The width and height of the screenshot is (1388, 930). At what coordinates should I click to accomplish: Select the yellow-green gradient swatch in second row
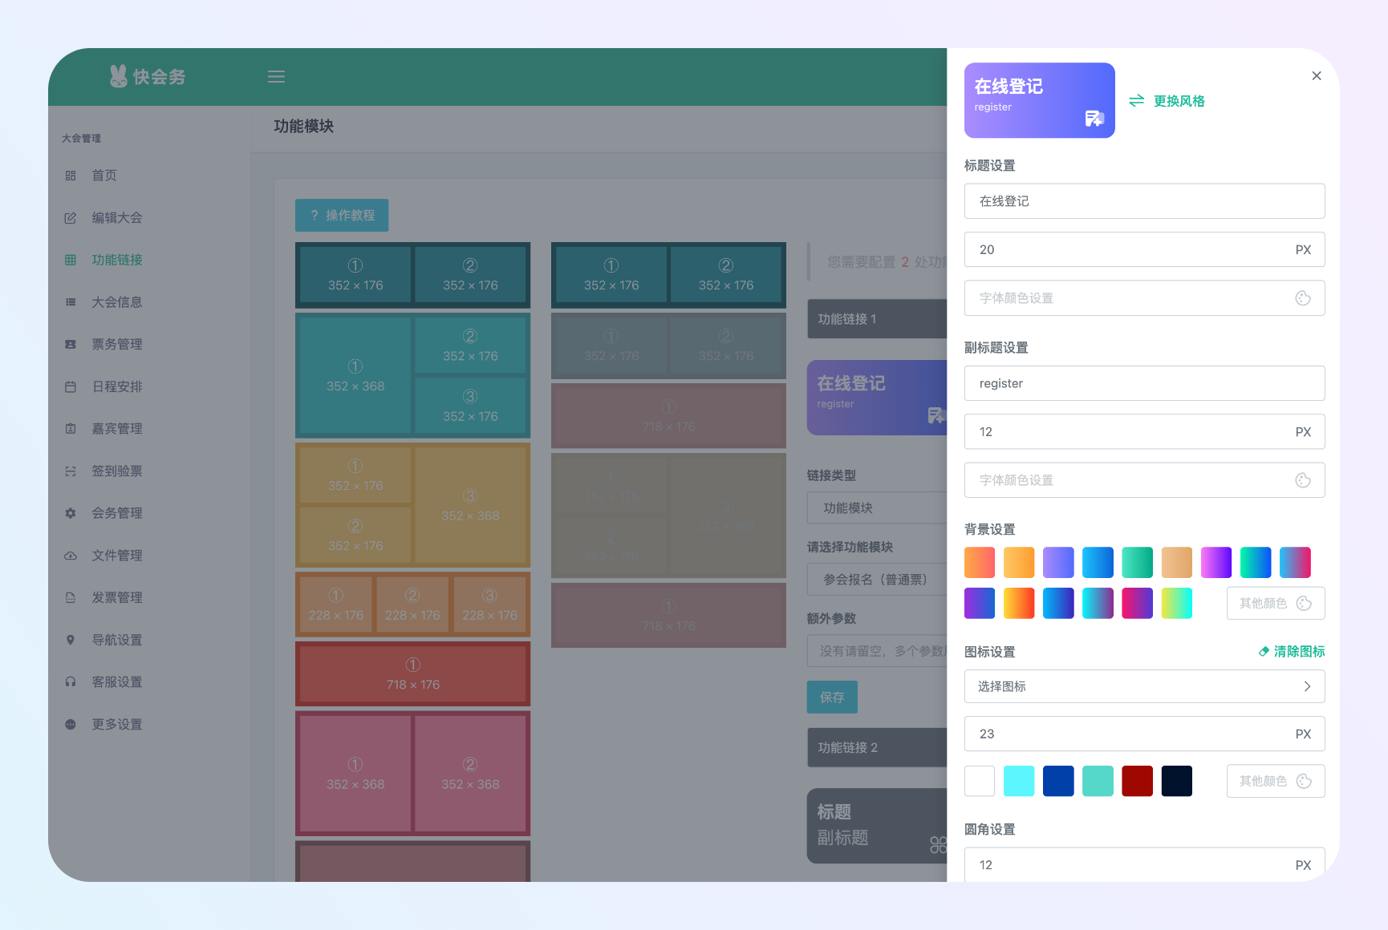coord(1176,603)
